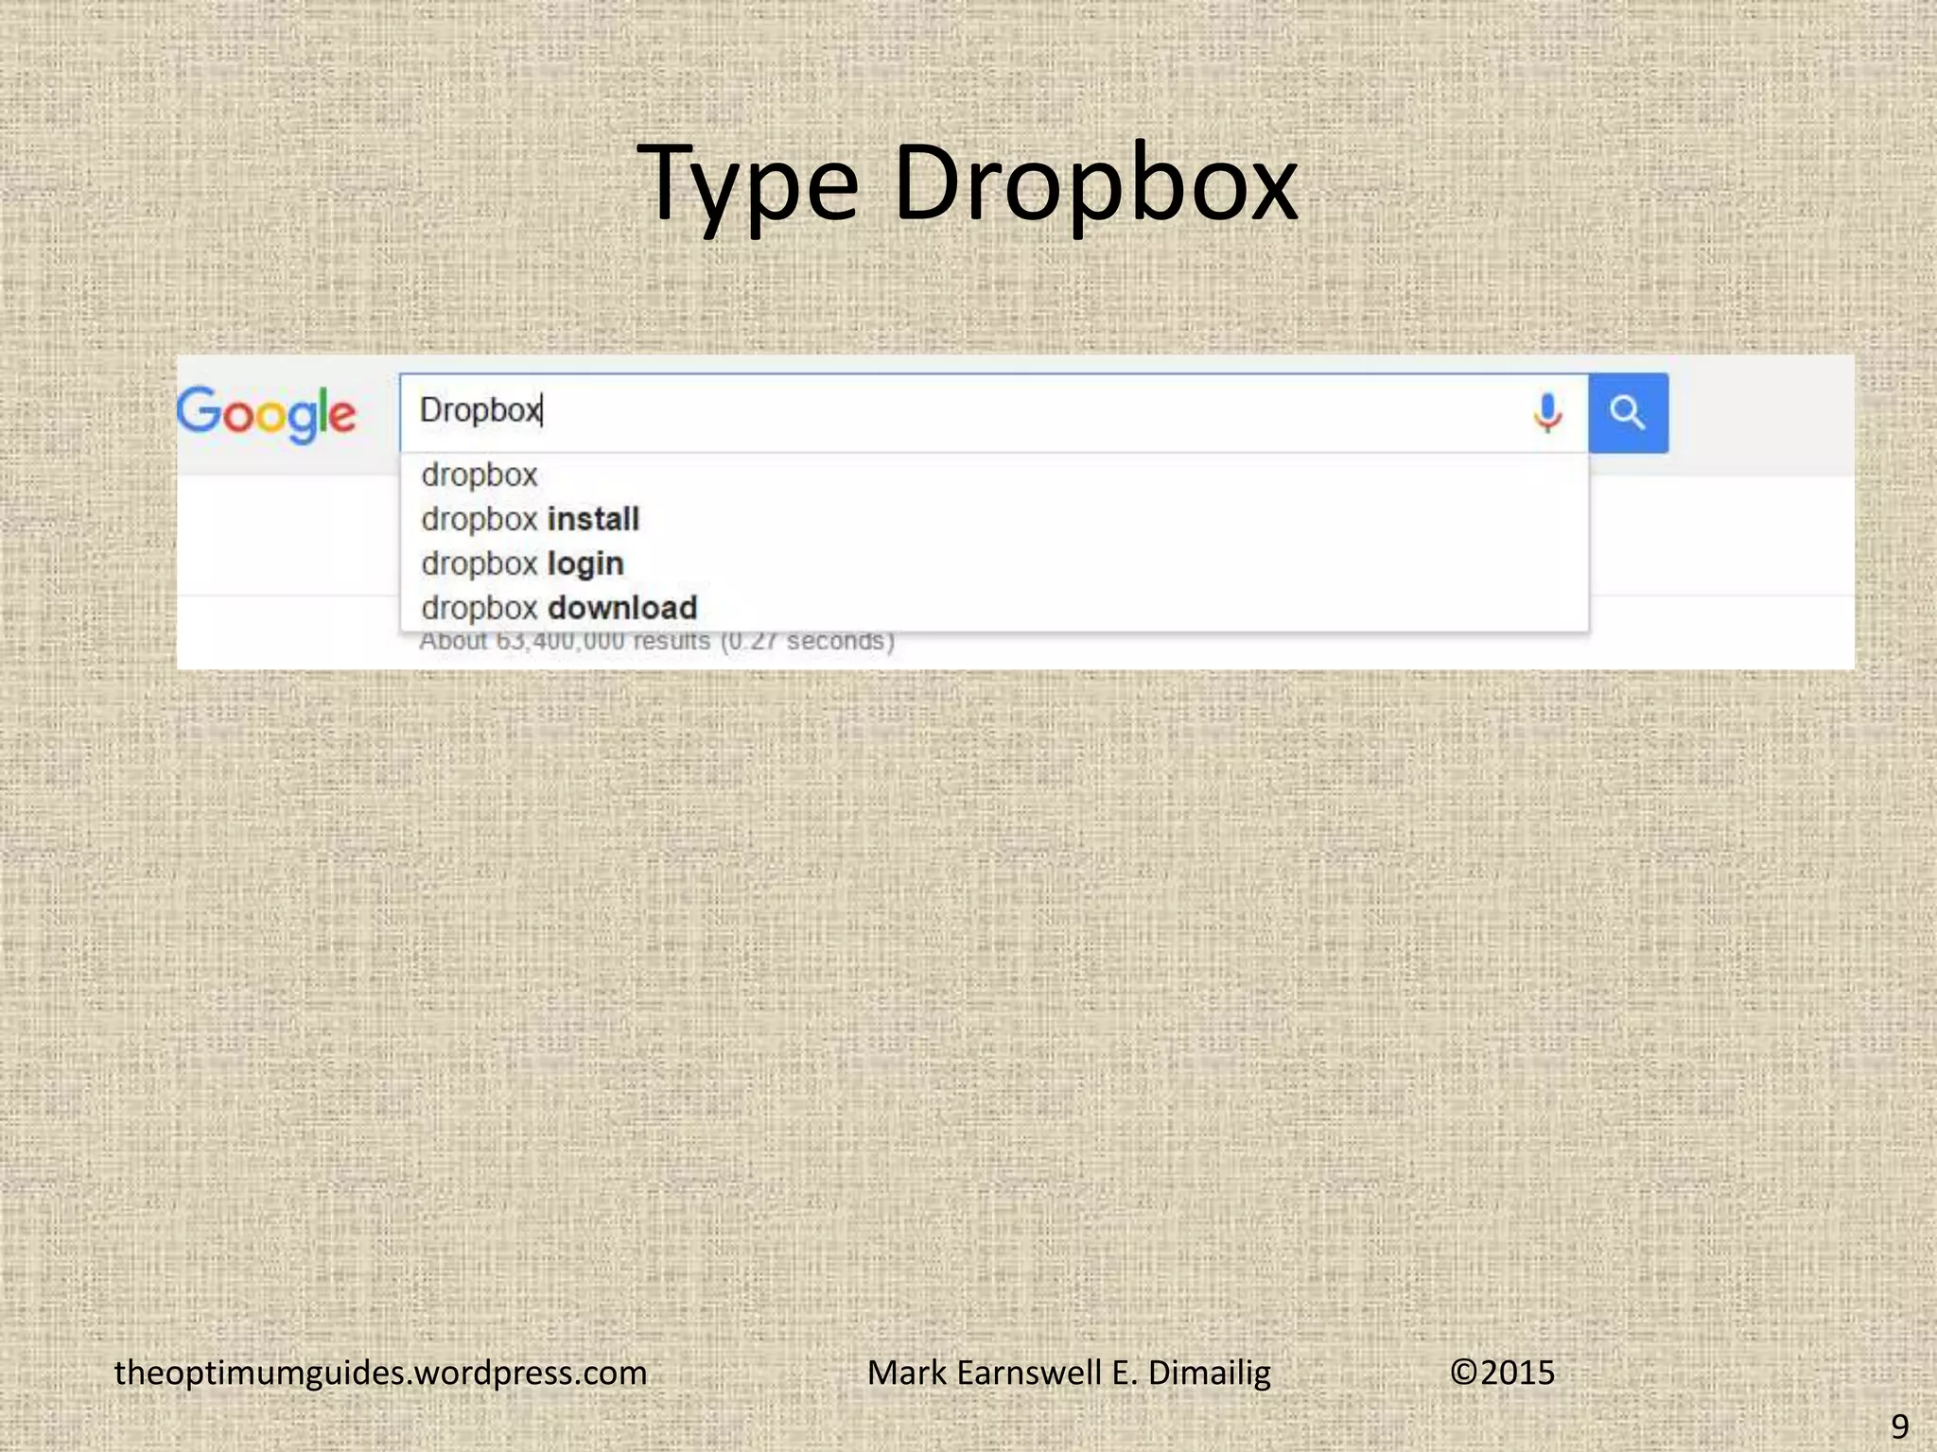Click the blue search magnifier button
1937x1452 pixels.
click(x=1628, y=413)
